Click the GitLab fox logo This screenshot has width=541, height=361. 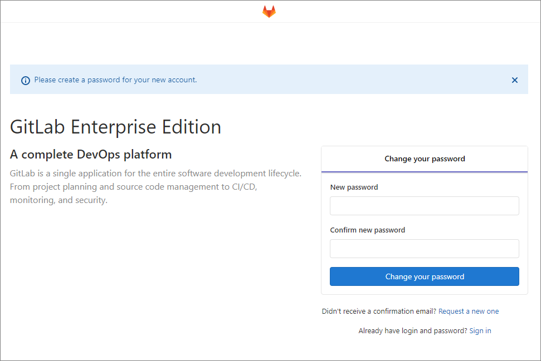(x=269, y=12)
